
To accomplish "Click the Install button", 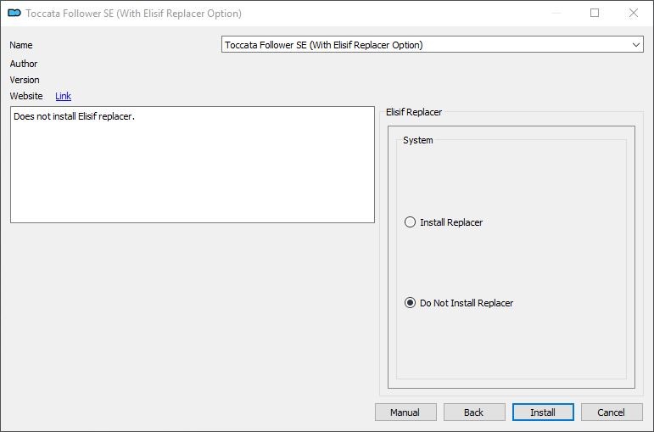I will 543,412.
